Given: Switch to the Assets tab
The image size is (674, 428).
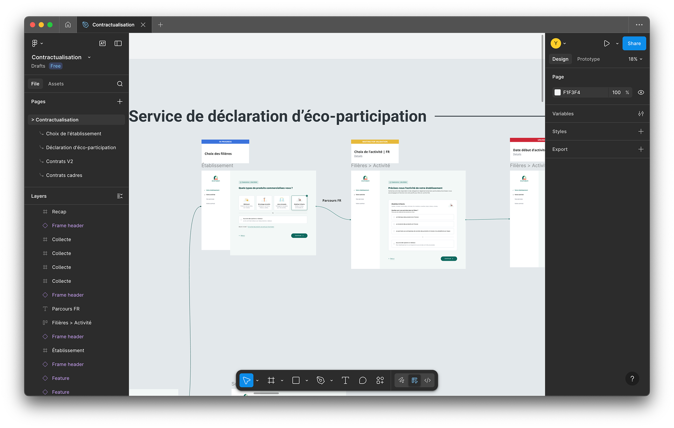Looking at the screenshot, I should pyautogui.click(x=56, y=84).
